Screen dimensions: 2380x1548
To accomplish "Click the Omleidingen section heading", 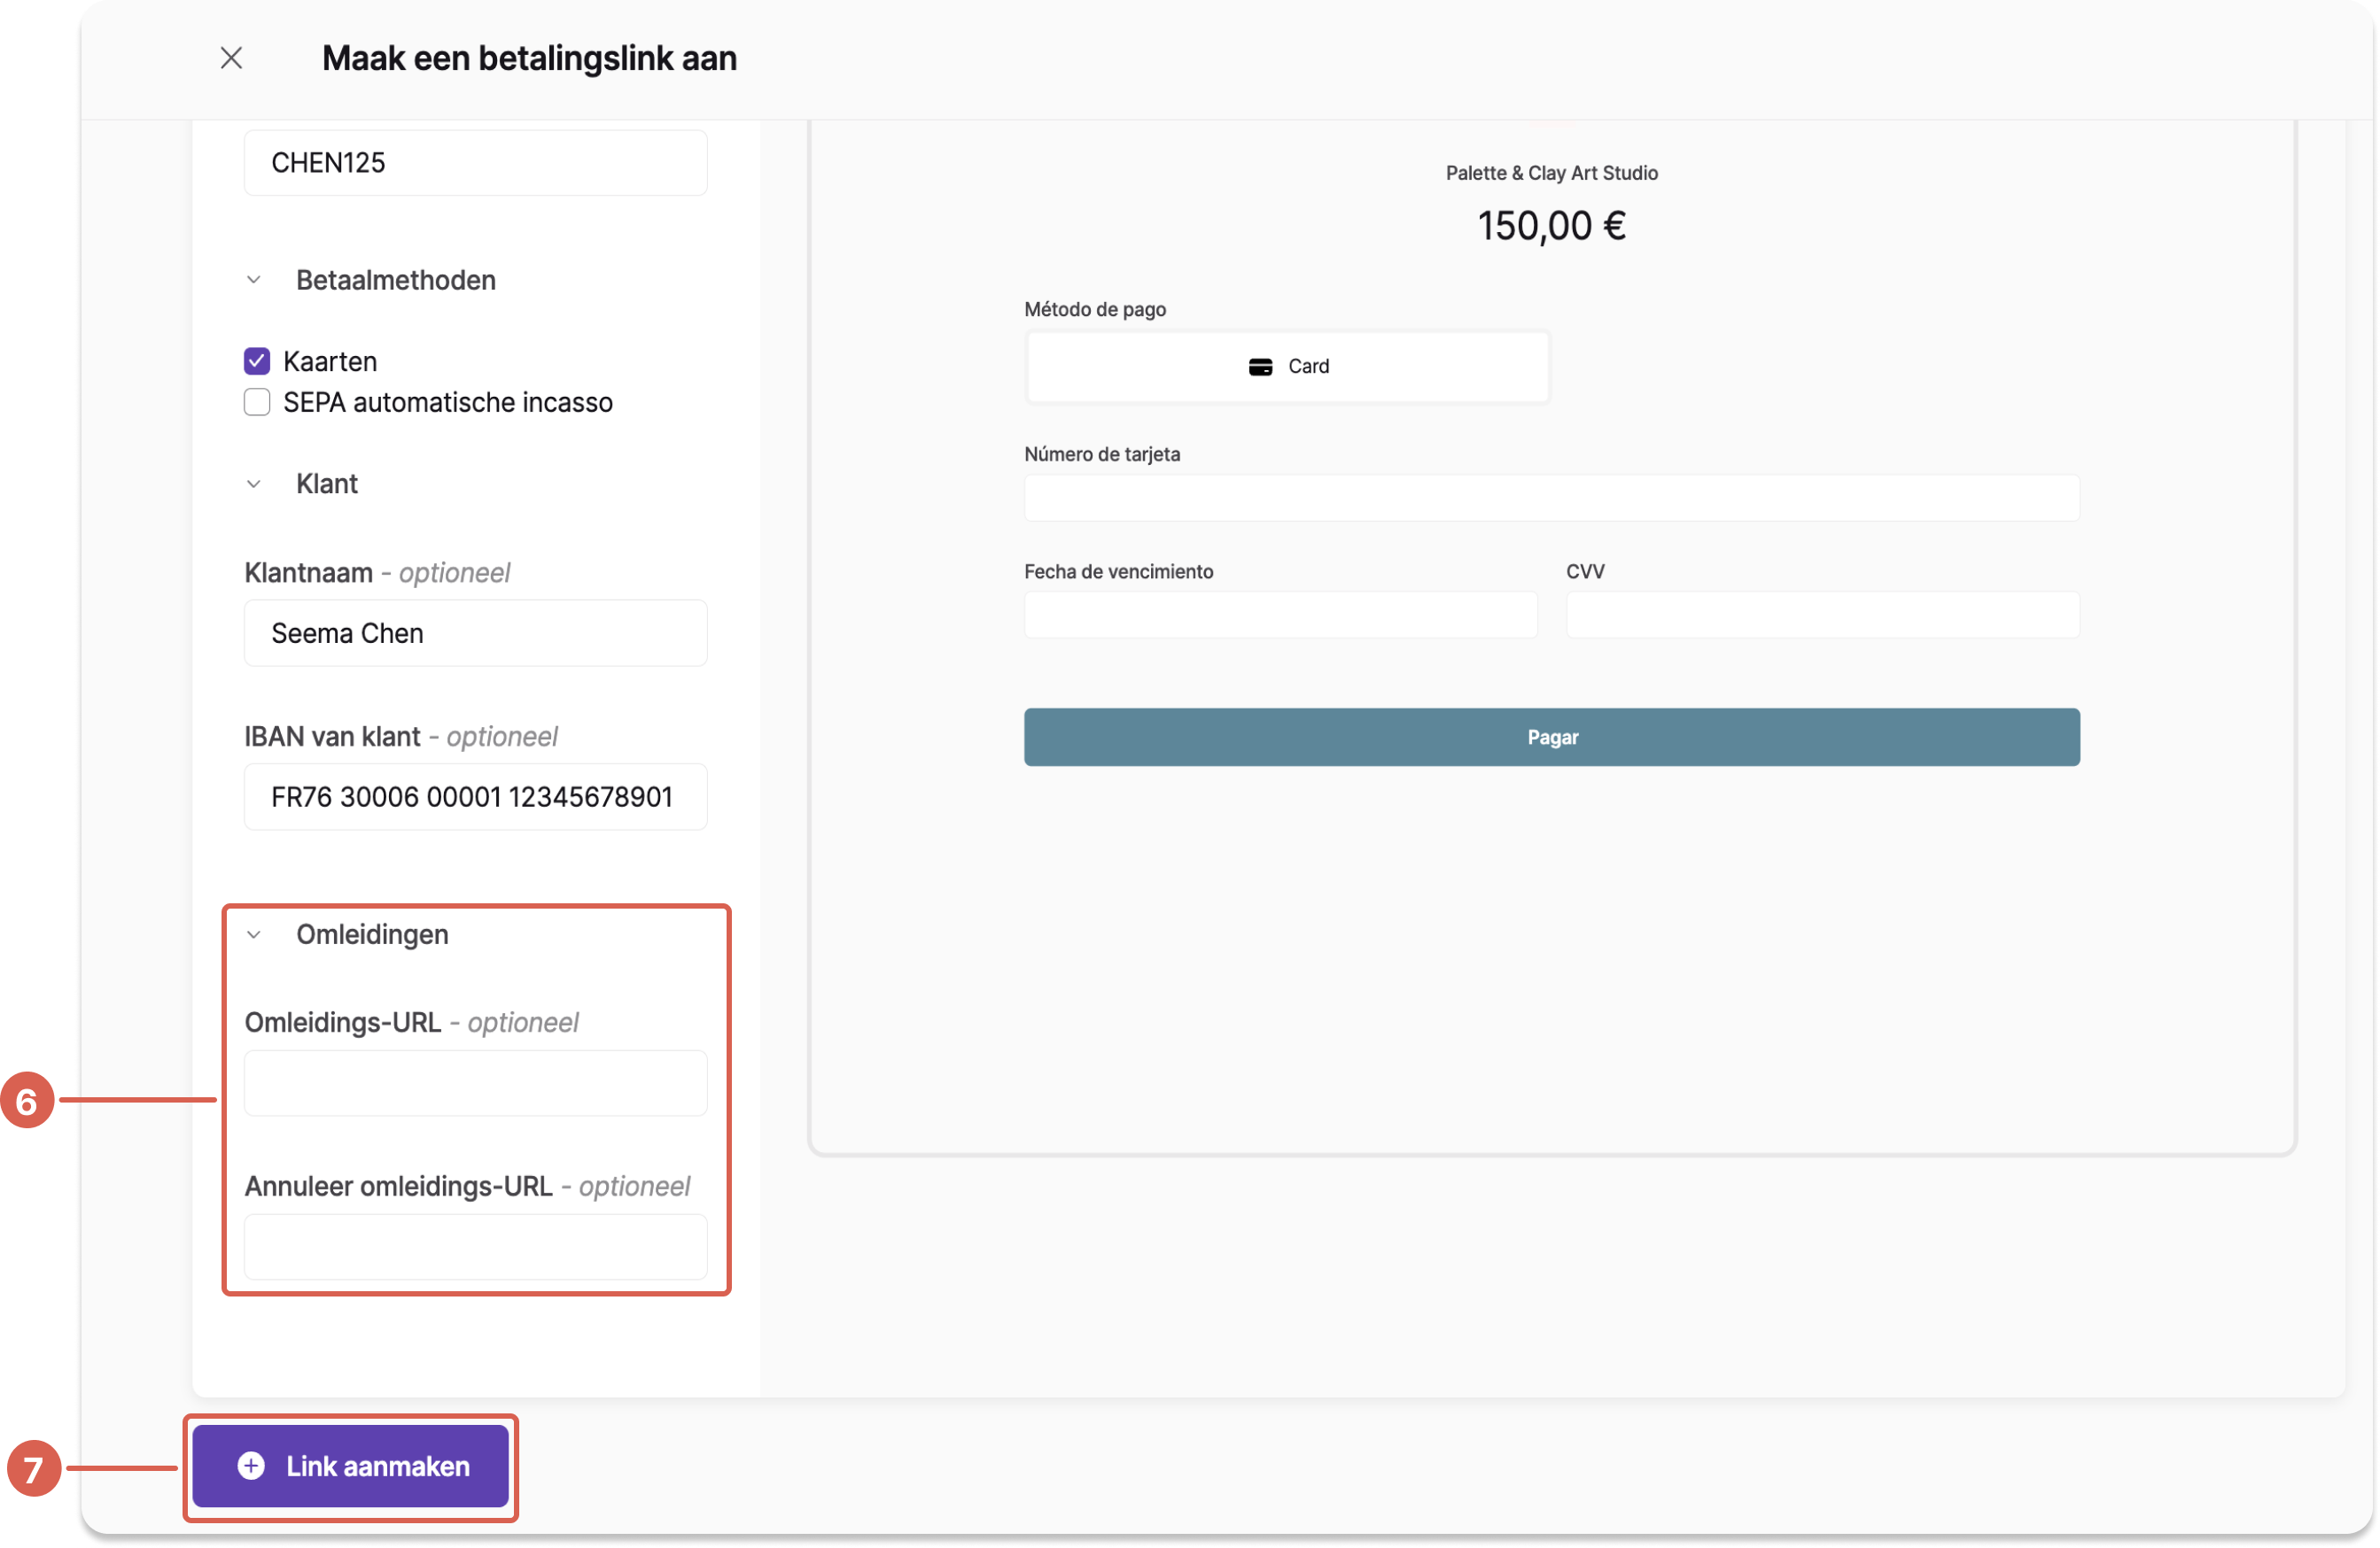I will (372, 934).
